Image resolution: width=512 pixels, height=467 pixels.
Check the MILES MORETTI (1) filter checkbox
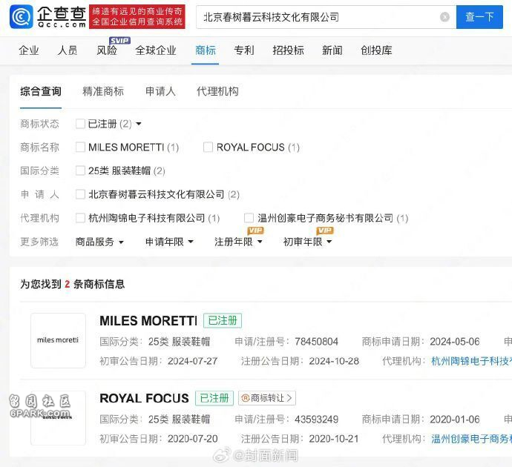click(80, 147)
